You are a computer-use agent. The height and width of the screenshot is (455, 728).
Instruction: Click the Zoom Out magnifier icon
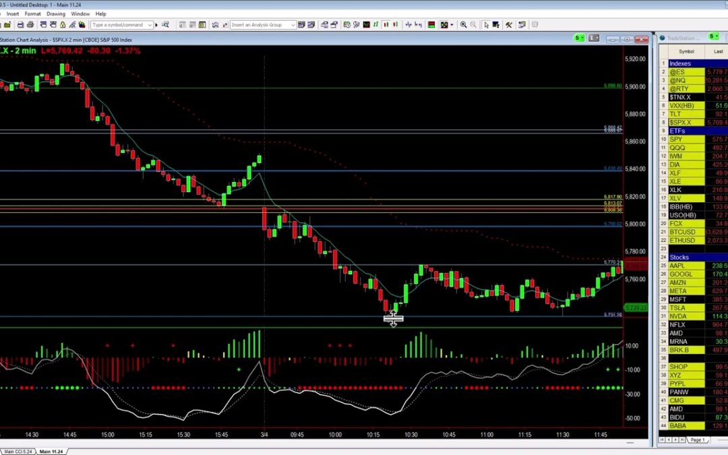473,25
